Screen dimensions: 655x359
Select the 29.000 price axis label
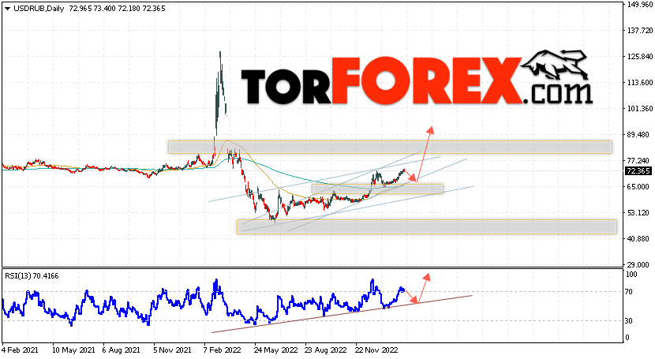638,264
